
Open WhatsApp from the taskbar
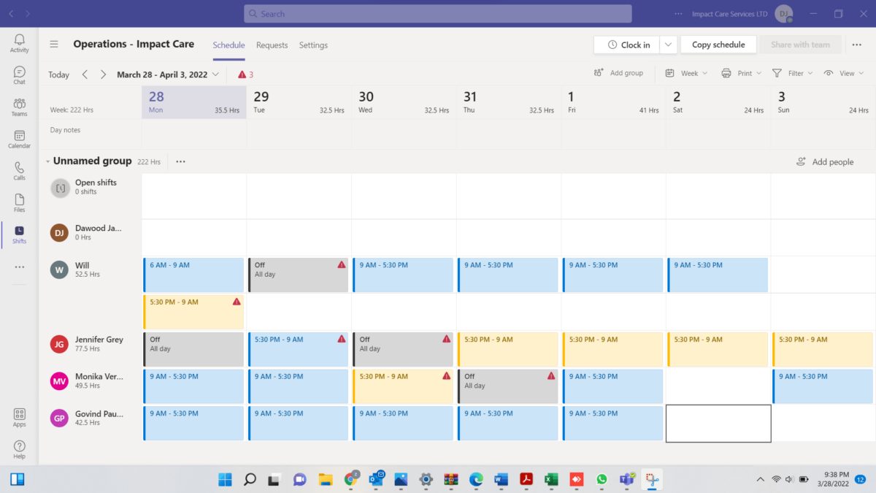coord(602,480)
